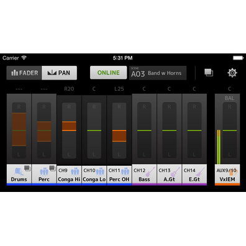Image resolution: width=246 pixels, height=246 pixels.
Task: Tap the CH14 E.Gt guitar icon
Action: point(201,171)
